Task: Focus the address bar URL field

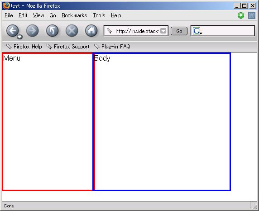Action: pos(137,31)
